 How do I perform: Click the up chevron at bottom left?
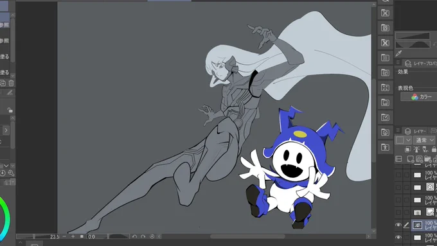point(21,243)
